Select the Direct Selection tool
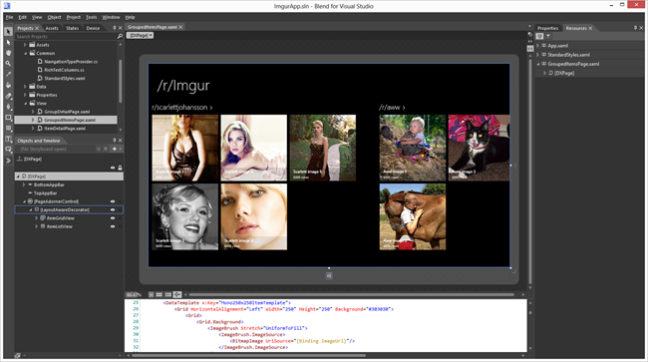The width and height of the screenshot is (648, 362). coord(8,42)
